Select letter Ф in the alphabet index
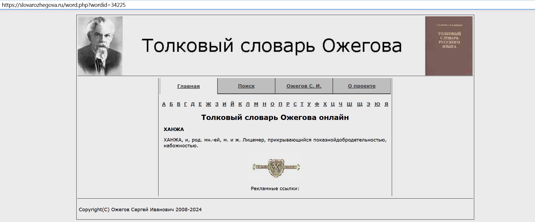This screenshot has width=535, height=222. 317,104
